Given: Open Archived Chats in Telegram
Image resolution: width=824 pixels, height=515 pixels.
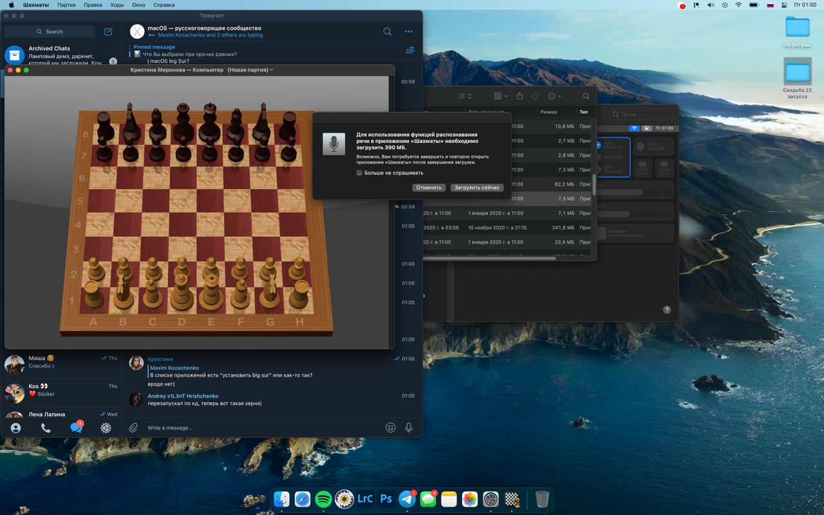Looking at the screenshot, I should (x=61, y=55).
